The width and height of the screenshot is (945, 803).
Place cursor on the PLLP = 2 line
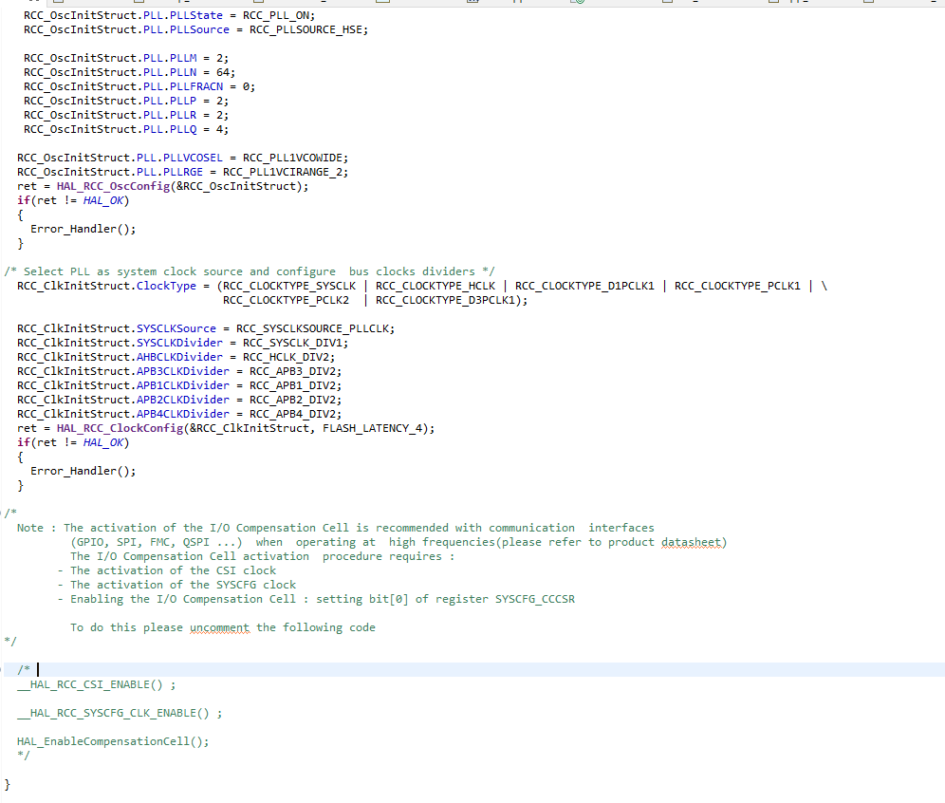click(x=126, y=102)
